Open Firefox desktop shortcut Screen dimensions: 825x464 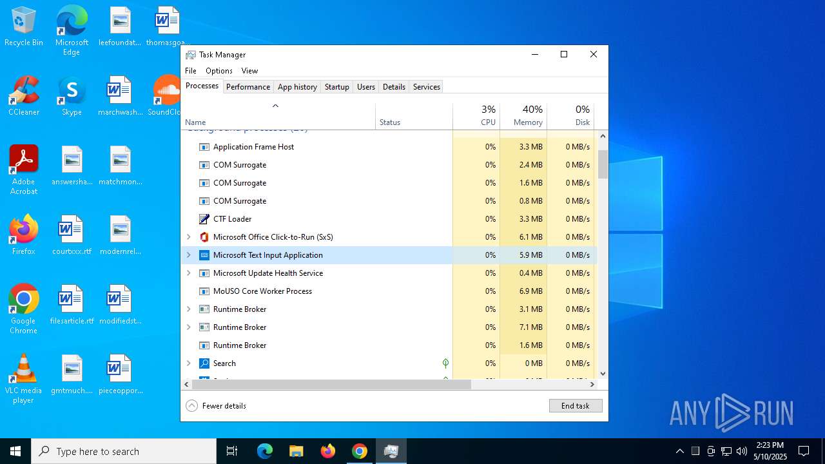click(x=24, y=235)
